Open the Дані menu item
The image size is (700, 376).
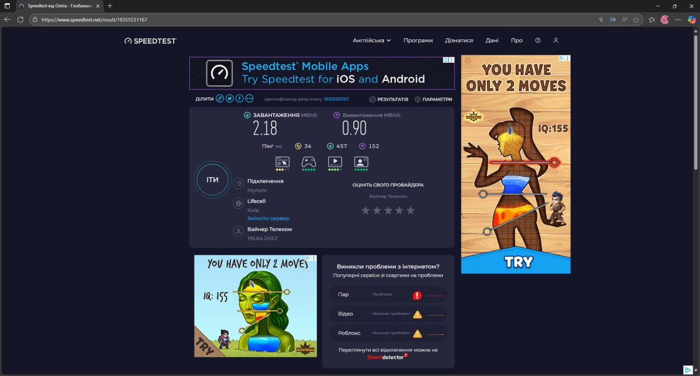coord(492,40)
